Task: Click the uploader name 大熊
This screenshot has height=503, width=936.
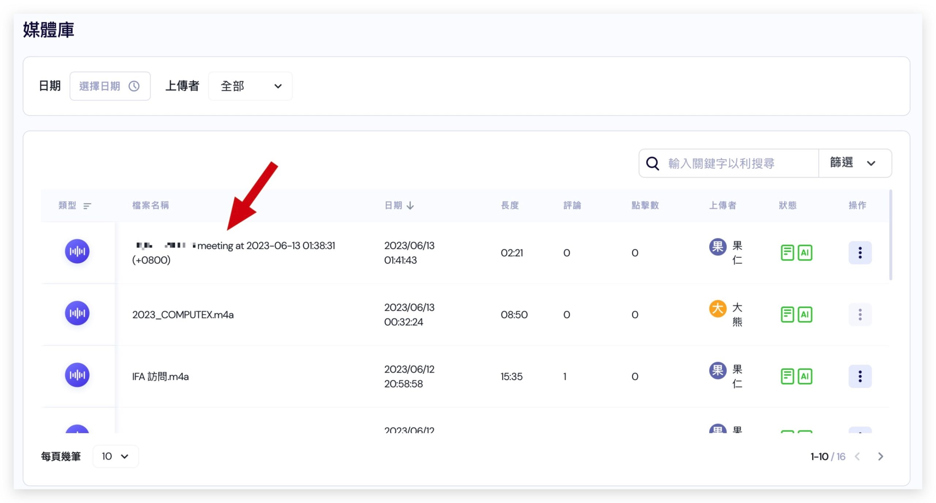Action: 737,315
